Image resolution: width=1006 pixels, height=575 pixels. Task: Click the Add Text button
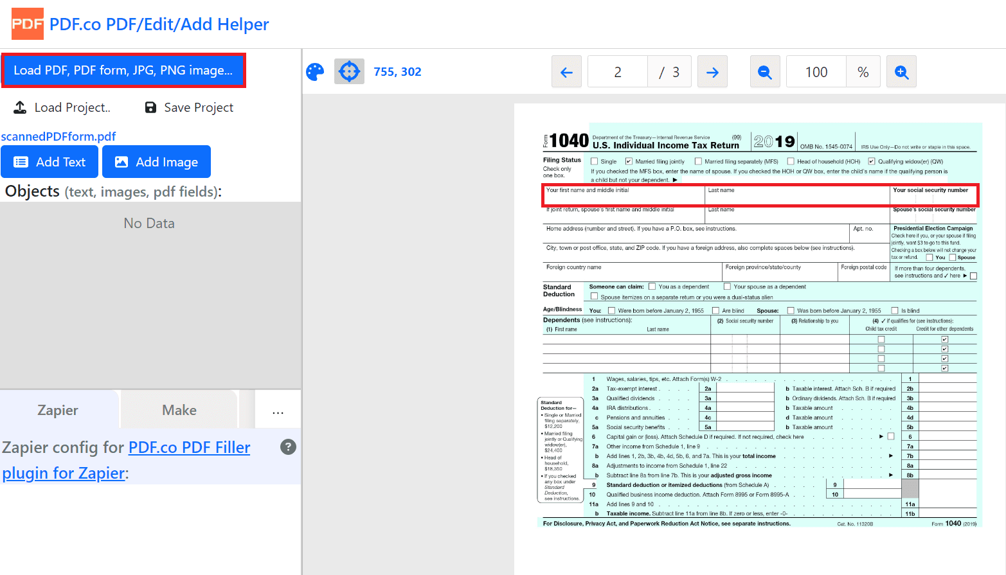click(49, 162)
